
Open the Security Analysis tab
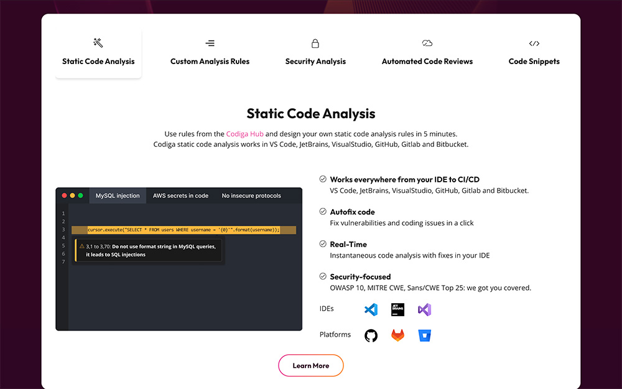[315, 54]
